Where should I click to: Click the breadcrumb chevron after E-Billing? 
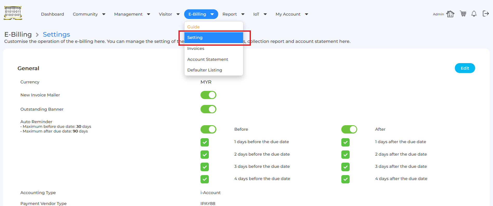pyautogui.click(x=37, y=35)
